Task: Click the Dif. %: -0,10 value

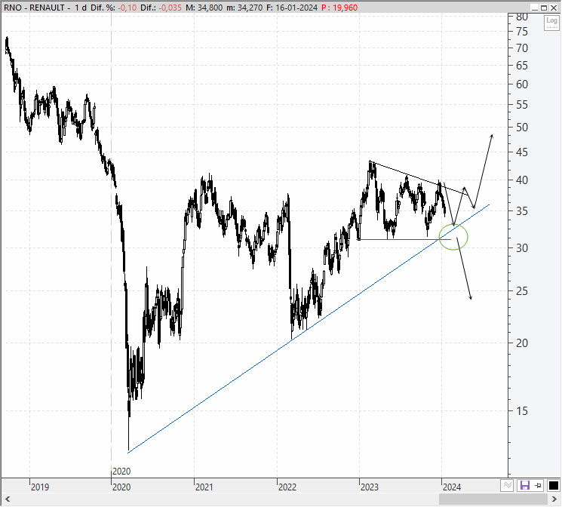Action: [114, 8]
